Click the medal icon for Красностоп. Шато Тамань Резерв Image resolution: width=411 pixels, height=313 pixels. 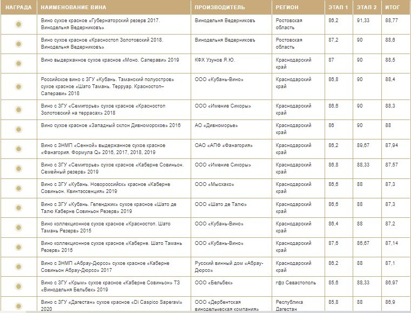tap(18, 228)
